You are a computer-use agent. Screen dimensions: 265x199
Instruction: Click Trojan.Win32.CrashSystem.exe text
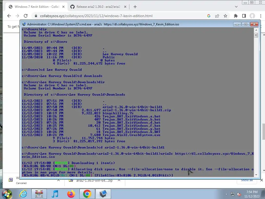131,135
